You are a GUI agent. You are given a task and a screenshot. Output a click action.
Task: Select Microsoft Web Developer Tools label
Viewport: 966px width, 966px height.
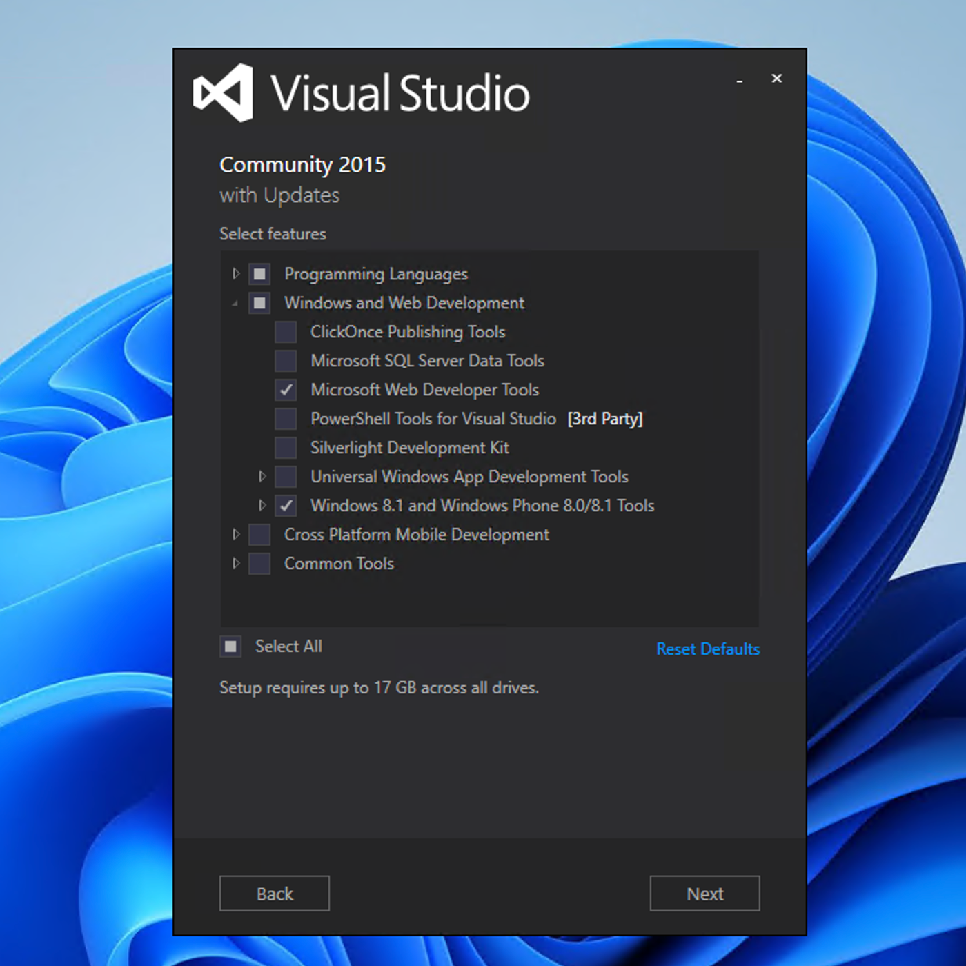pos(424,390)
